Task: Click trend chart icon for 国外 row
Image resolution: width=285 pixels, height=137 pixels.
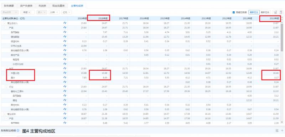Action: pyautogui.click(x=65, y=77)
